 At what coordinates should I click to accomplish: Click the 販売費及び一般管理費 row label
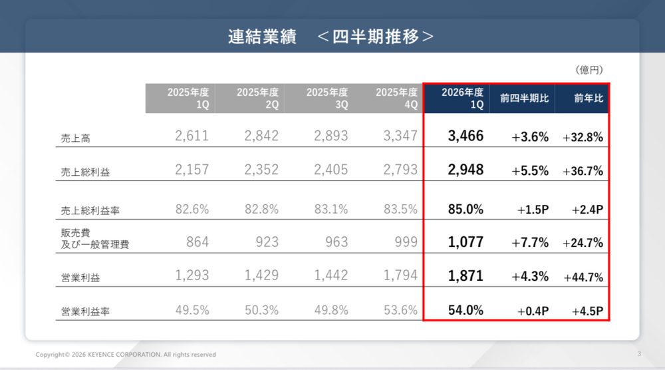tap(95, 238)
